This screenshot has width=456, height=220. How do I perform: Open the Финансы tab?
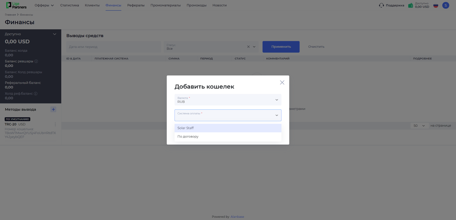pos(113,5)
